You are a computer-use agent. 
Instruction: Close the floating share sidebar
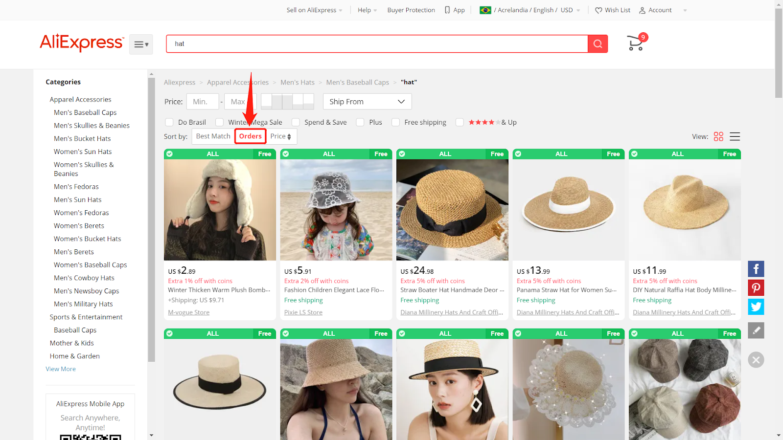[x=756, y=360]
